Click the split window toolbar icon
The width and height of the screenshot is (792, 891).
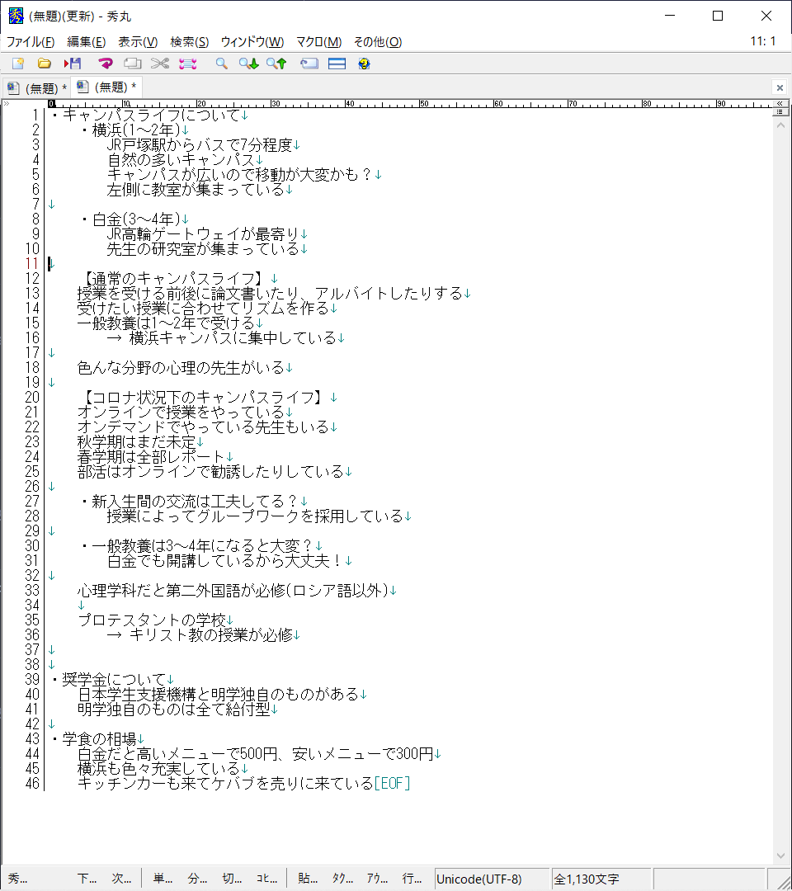click(337, 64)
